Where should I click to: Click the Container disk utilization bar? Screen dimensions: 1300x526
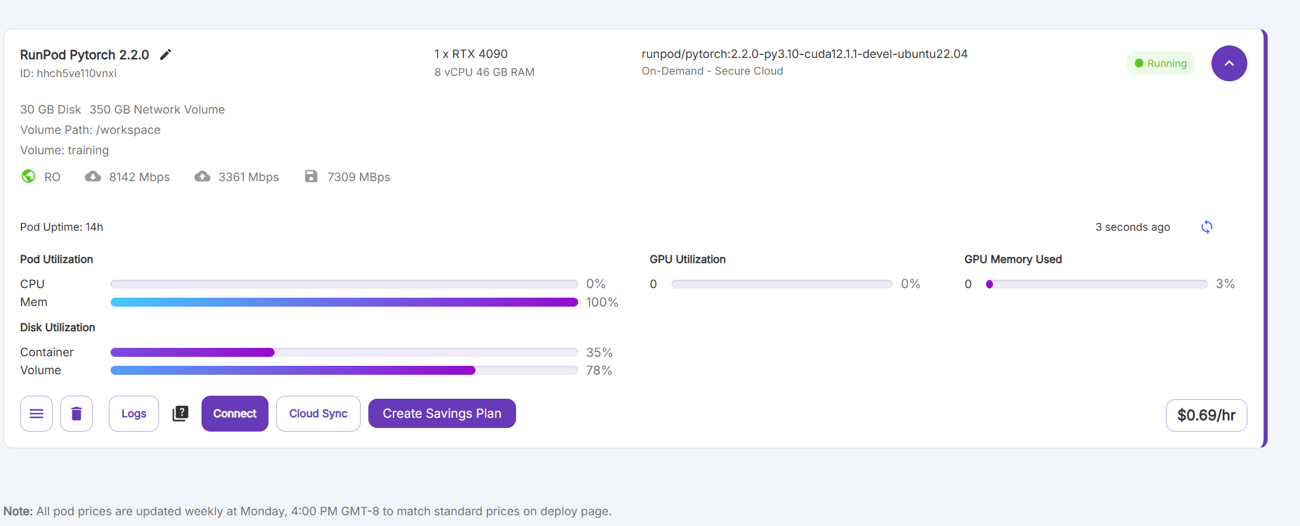[x=344, y=353]
